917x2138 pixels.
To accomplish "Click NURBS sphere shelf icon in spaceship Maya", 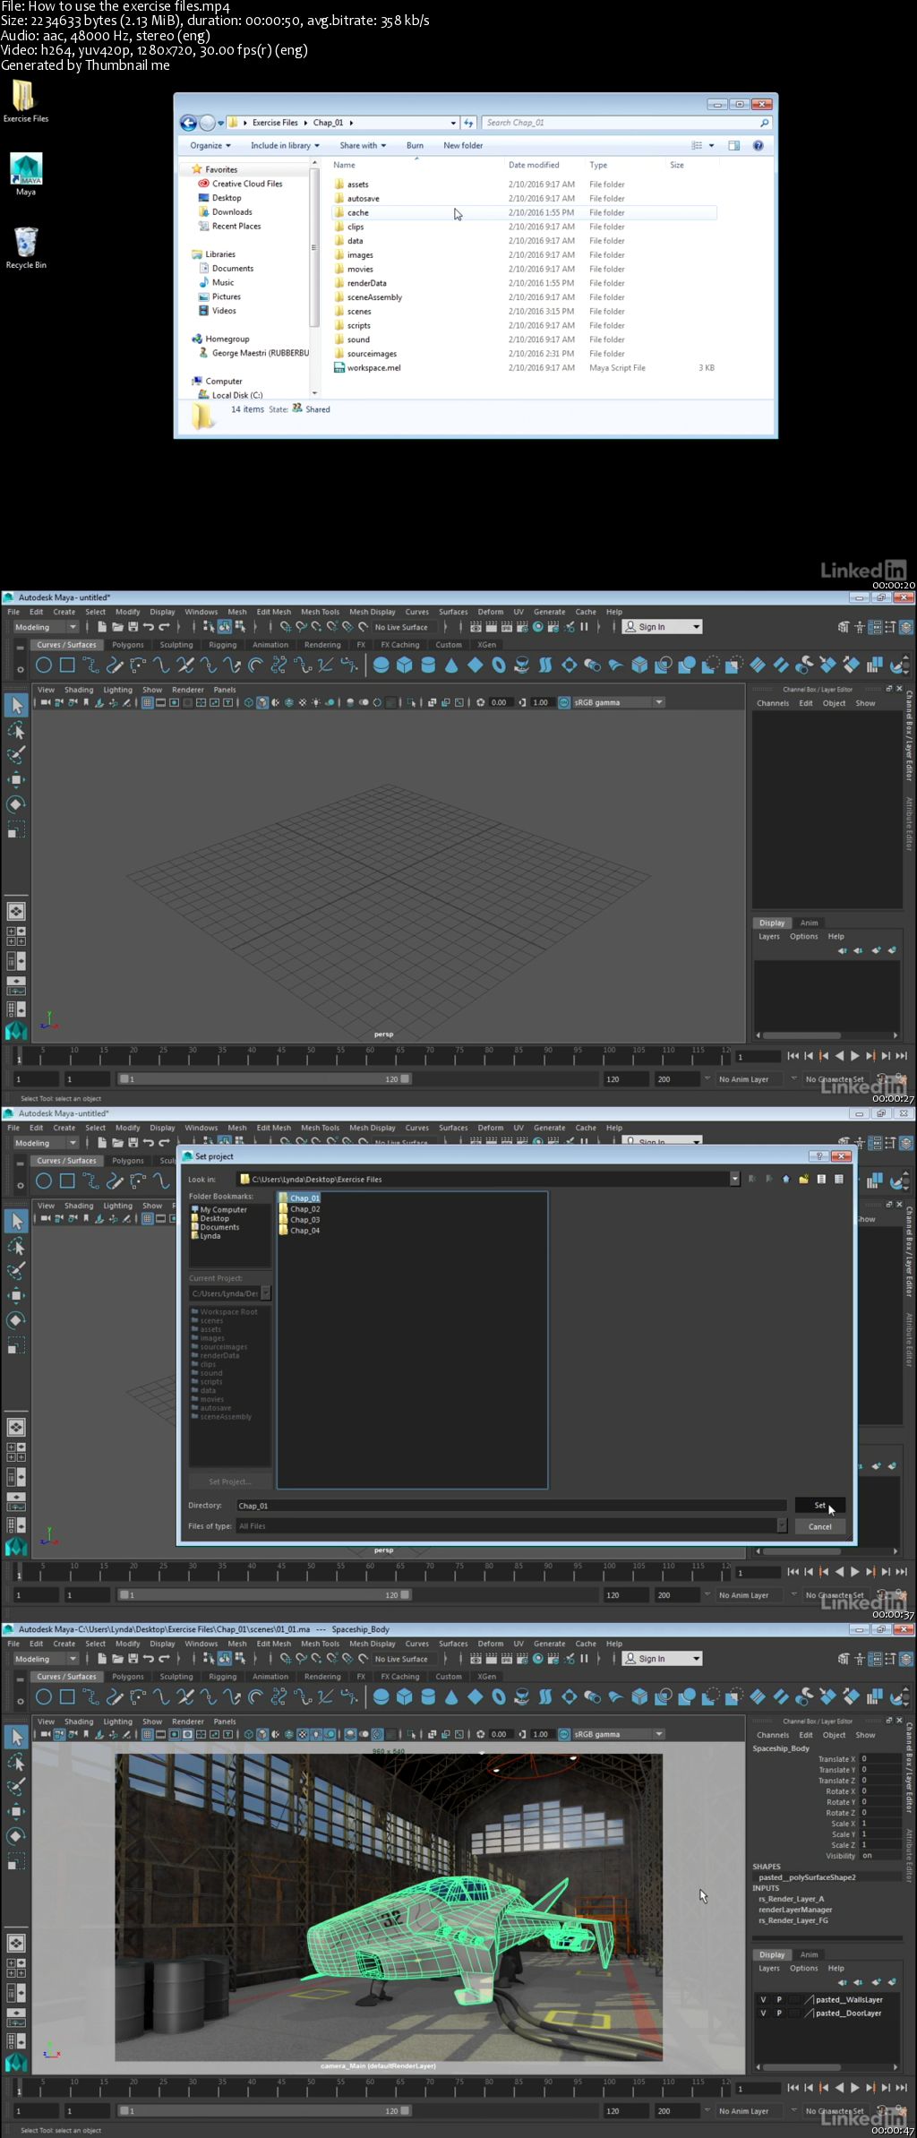I will (x=381, y=1696).
